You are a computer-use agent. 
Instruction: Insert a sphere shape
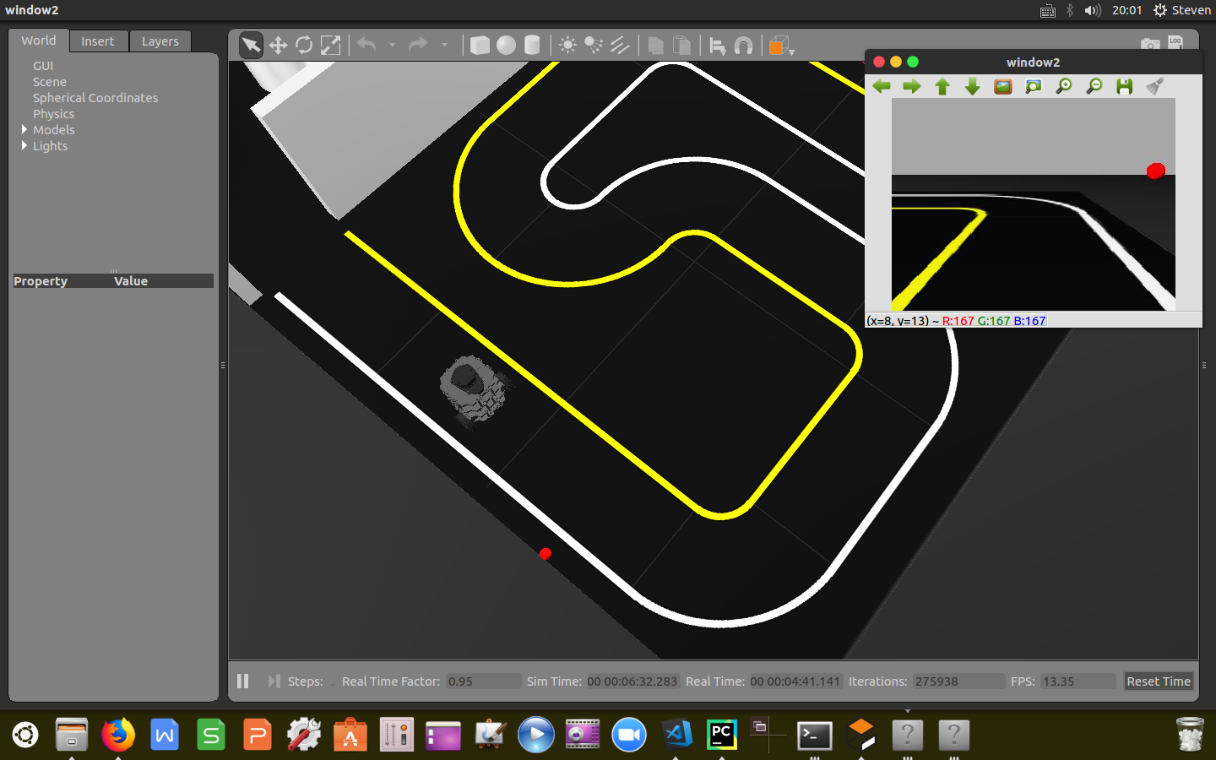click(x=506, y=45)
